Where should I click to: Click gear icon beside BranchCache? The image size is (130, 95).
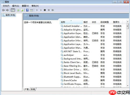click(62, 80)
